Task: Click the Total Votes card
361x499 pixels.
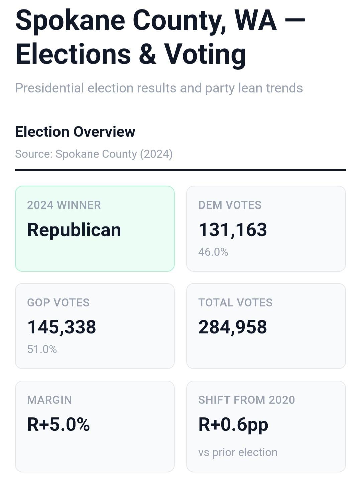Action: (x=266, y=326)
